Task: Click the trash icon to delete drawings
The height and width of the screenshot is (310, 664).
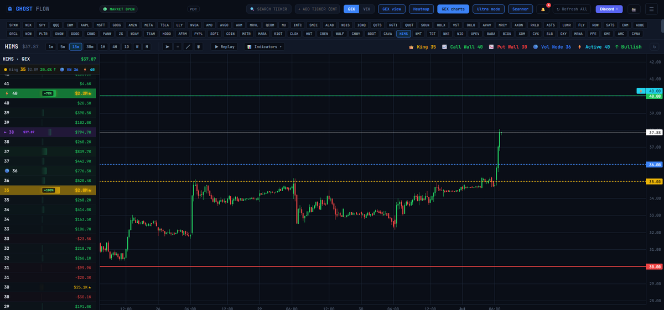Action: point(199,47)
